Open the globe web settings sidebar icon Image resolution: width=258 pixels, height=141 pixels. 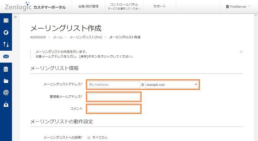tap(6, 32)
